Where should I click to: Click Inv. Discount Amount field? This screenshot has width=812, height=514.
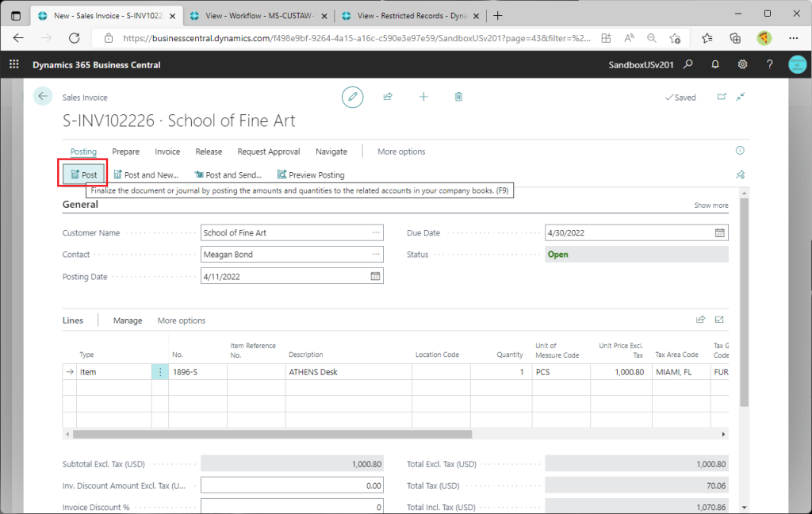coord(292,485)
